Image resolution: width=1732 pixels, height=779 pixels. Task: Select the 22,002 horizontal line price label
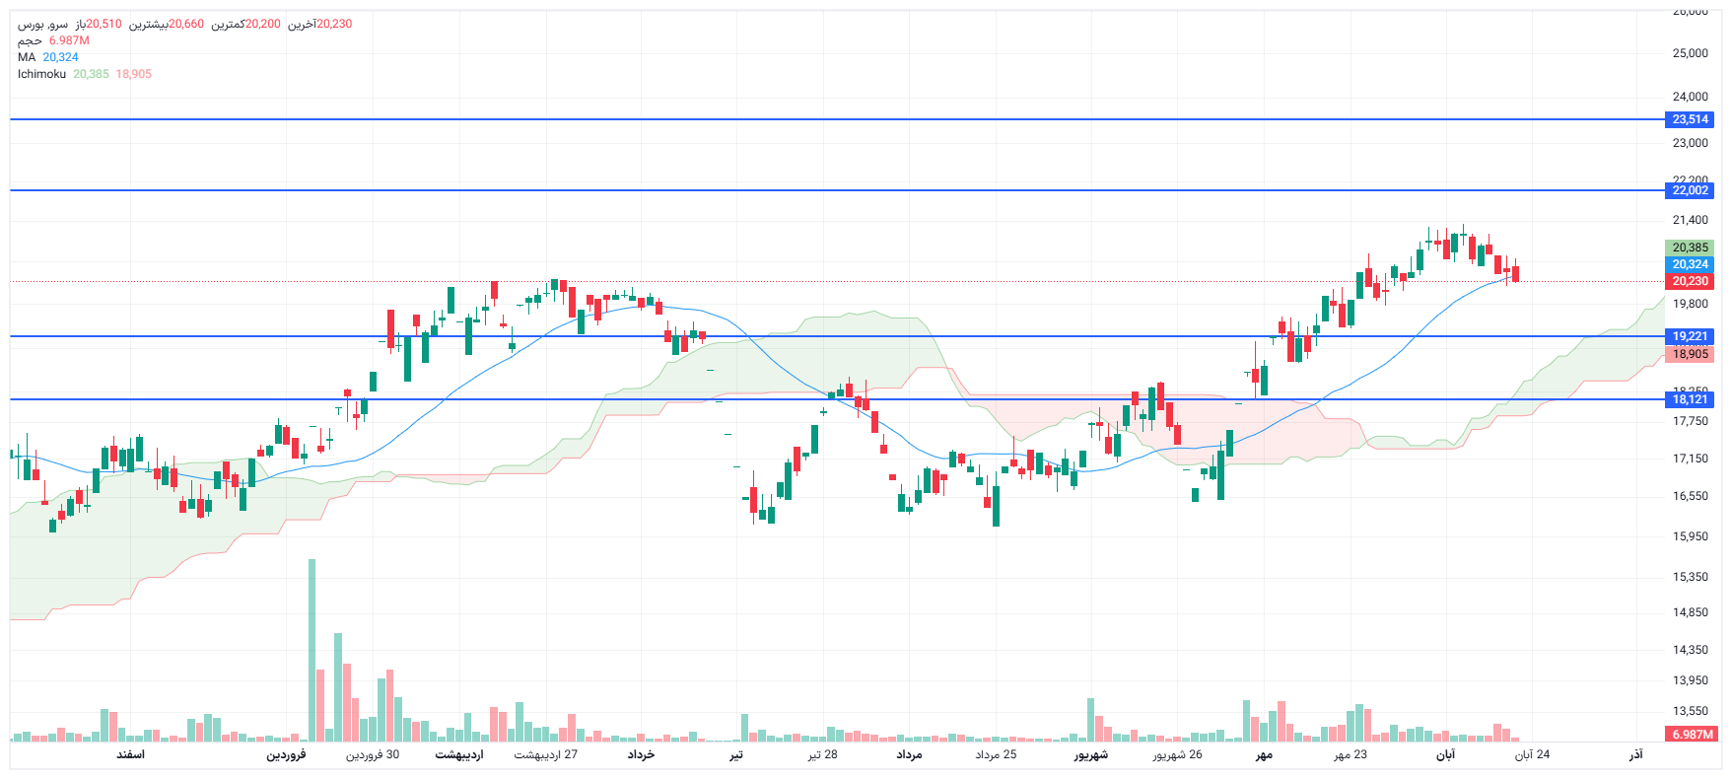click(1690, 190)
